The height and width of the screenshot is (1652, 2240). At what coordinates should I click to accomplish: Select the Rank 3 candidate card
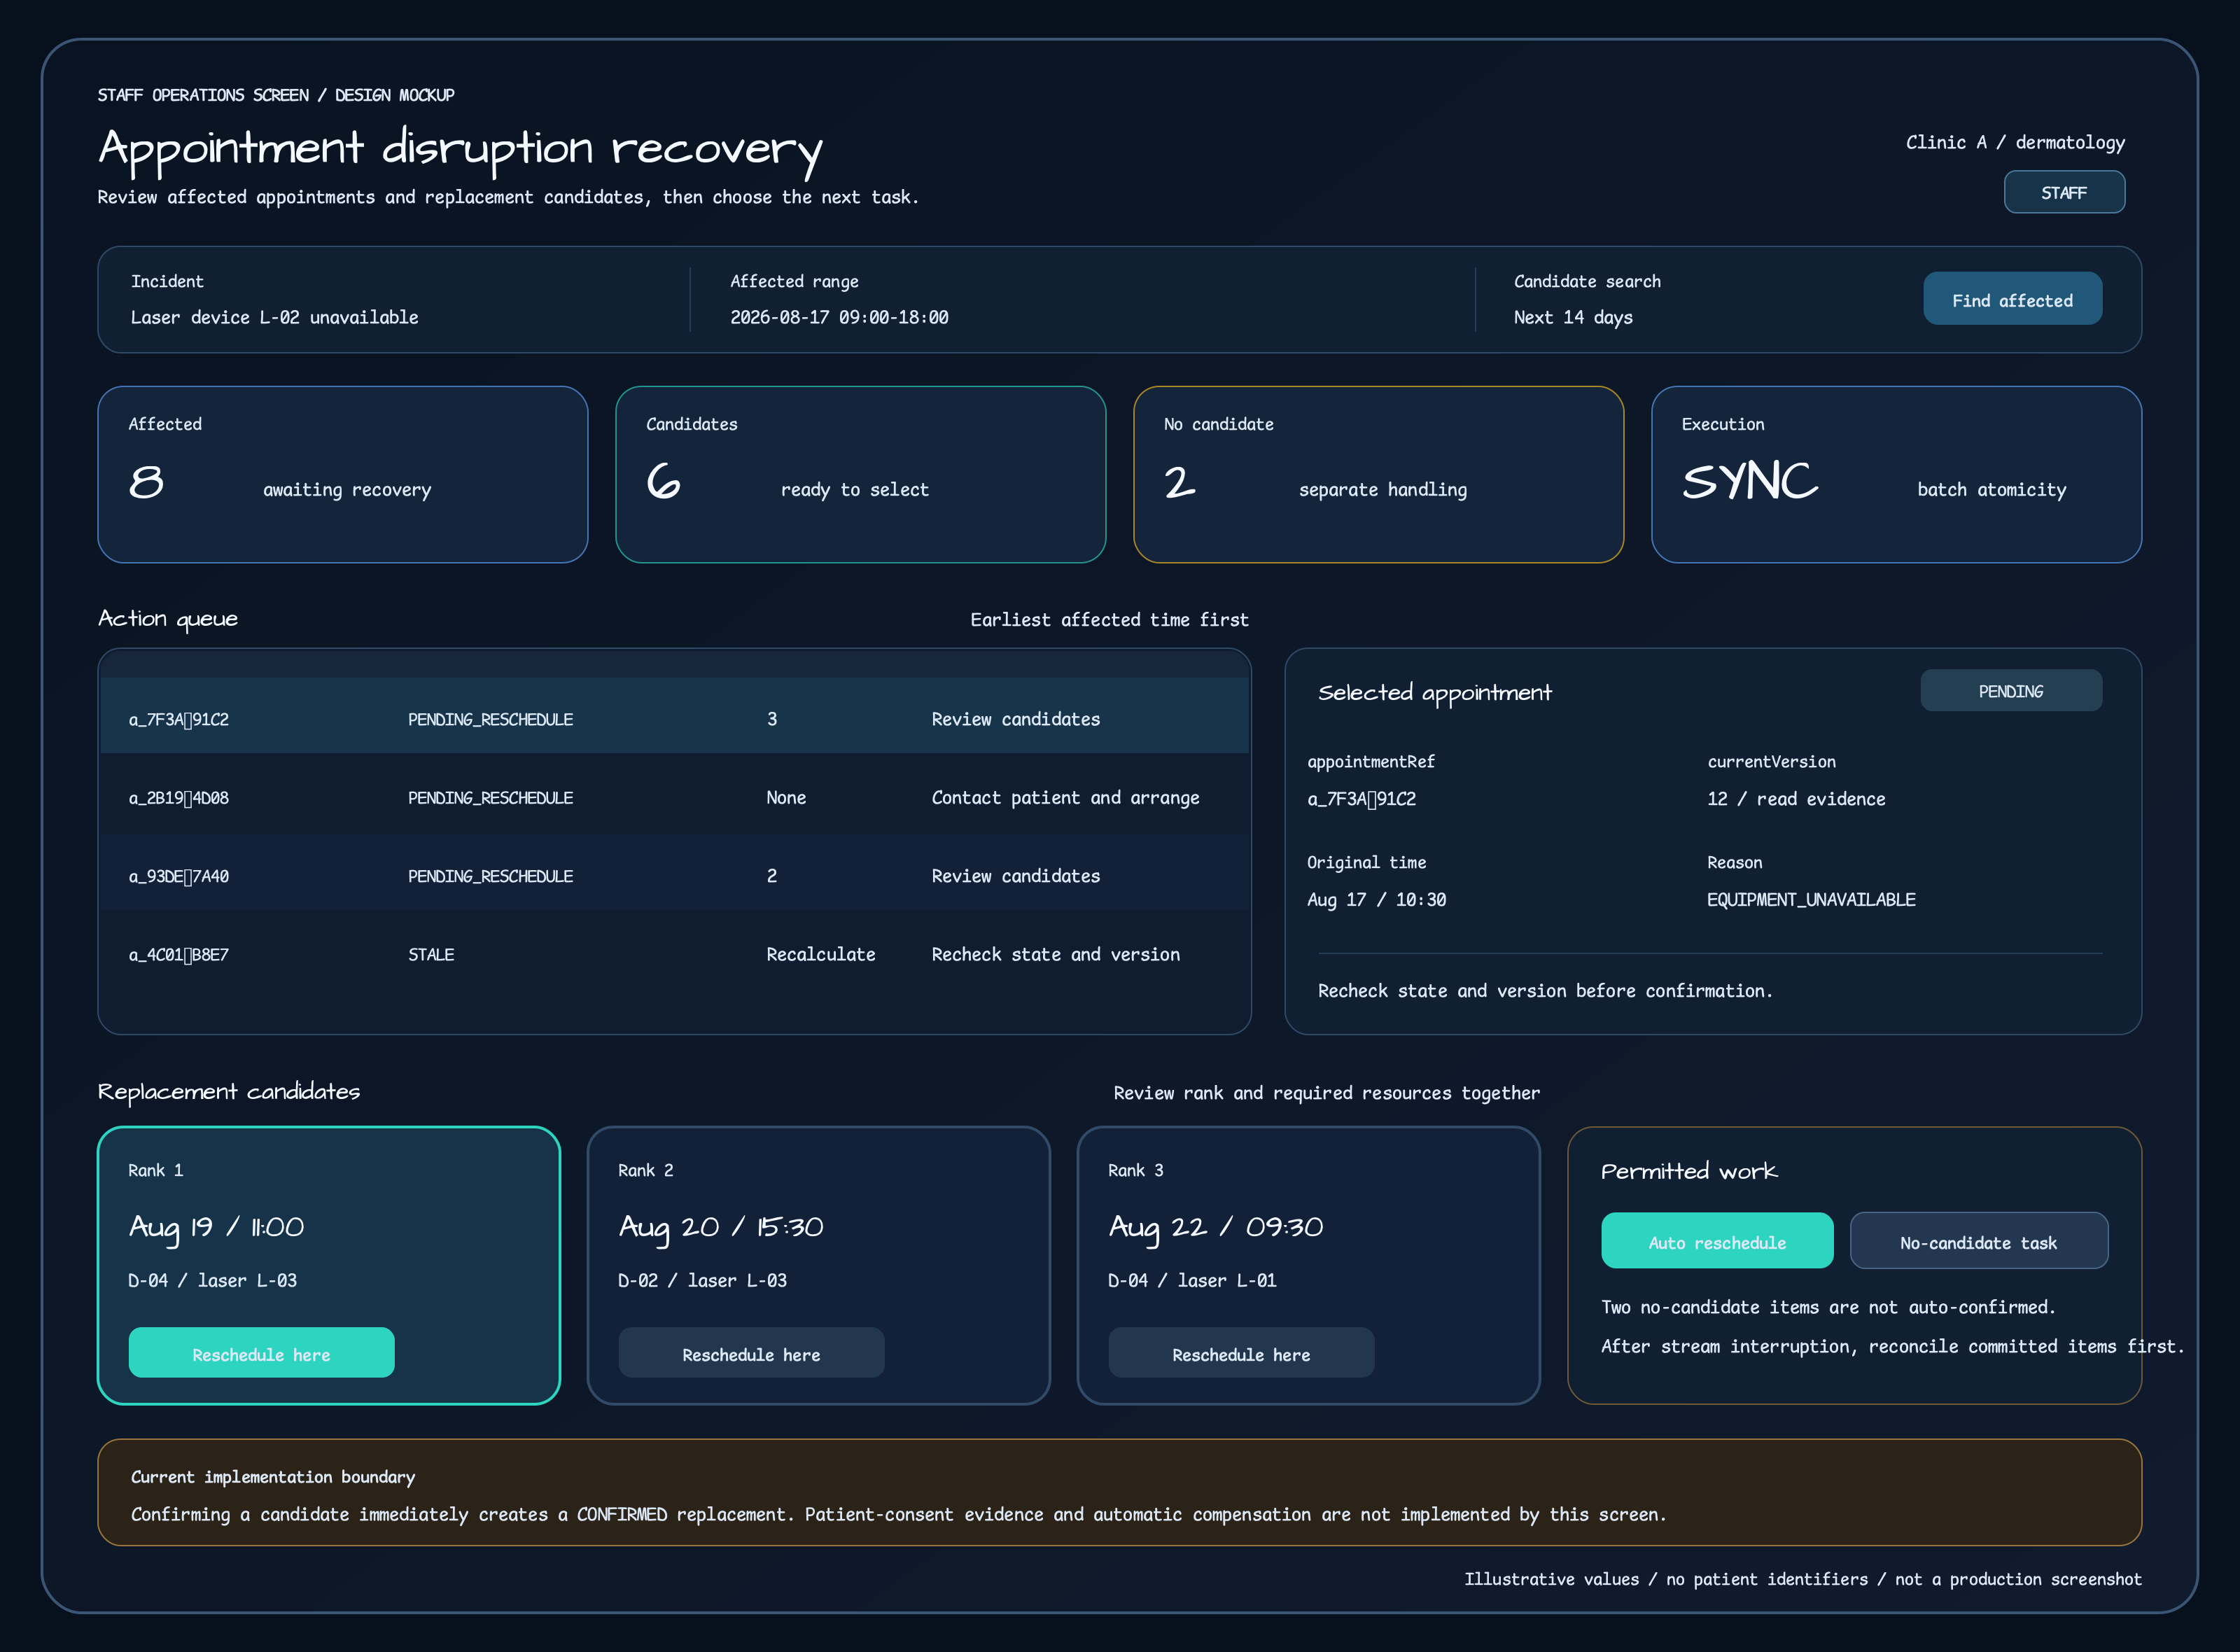[1308, 1265]
